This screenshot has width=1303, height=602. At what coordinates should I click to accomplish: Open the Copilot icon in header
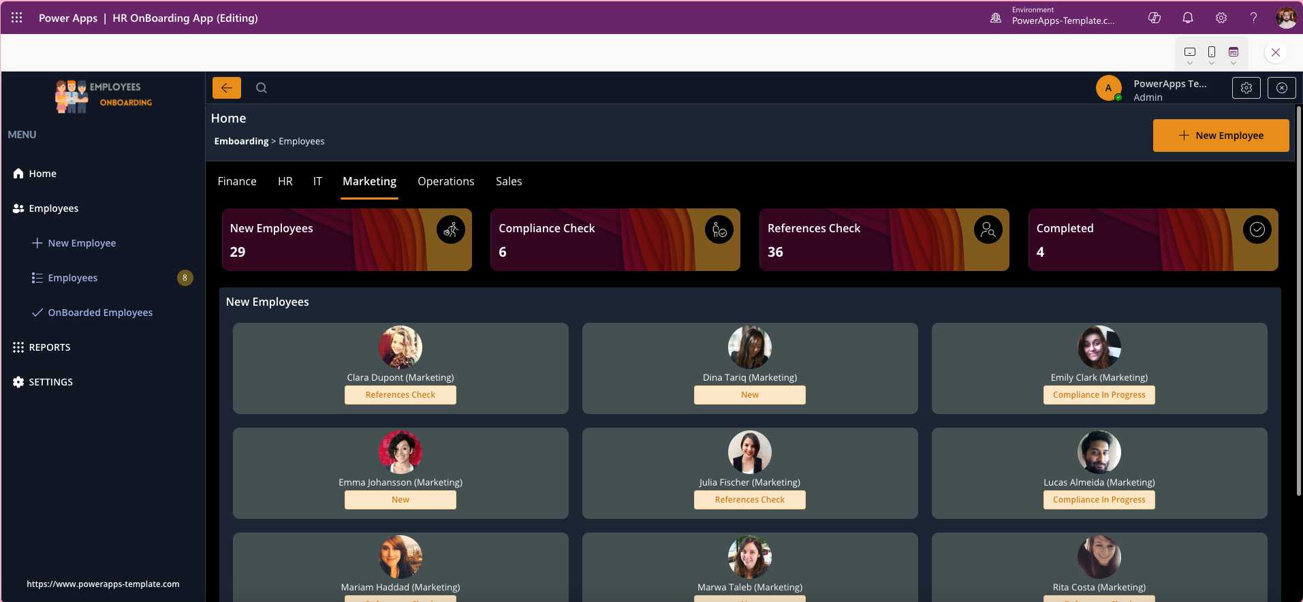click(1155, 18)
